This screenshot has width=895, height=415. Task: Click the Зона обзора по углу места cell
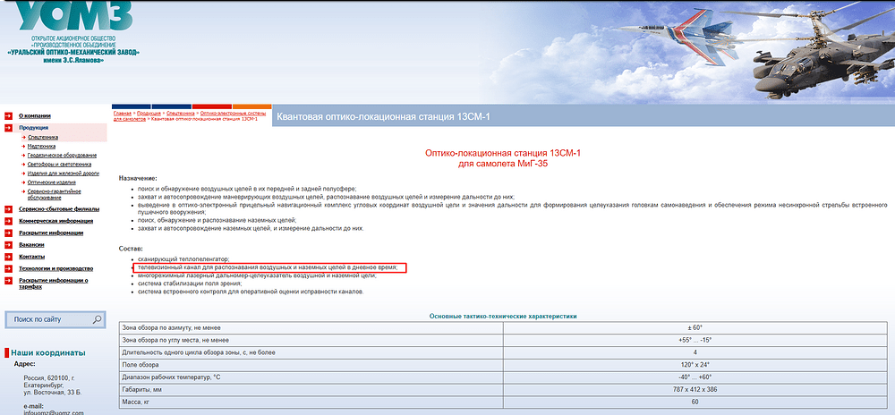tap(311, 341)
